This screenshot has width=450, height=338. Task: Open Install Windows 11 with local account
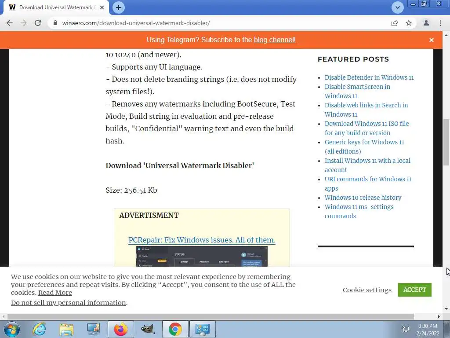367,165
